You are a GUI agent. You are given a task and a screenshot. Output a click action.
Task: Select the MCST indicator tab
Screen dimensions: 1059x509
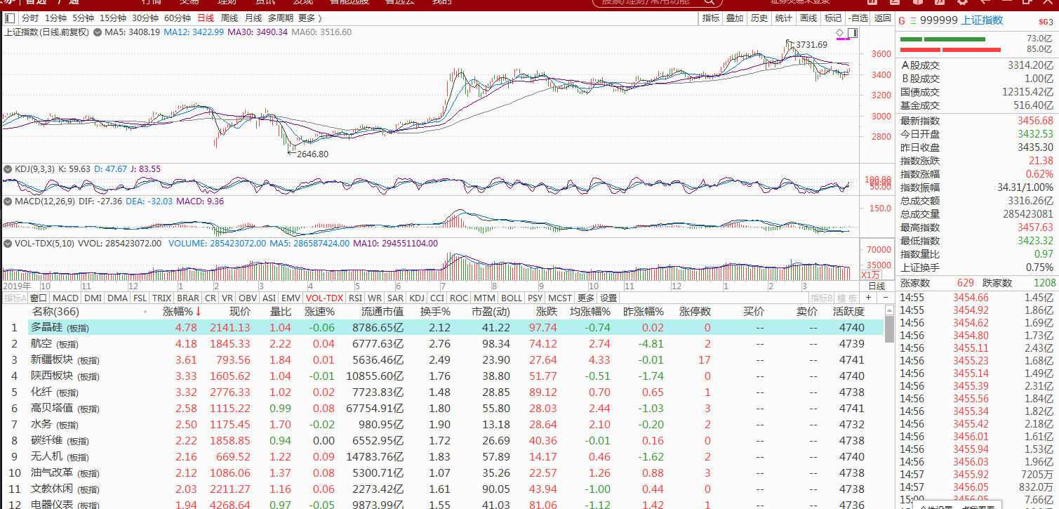560,298
